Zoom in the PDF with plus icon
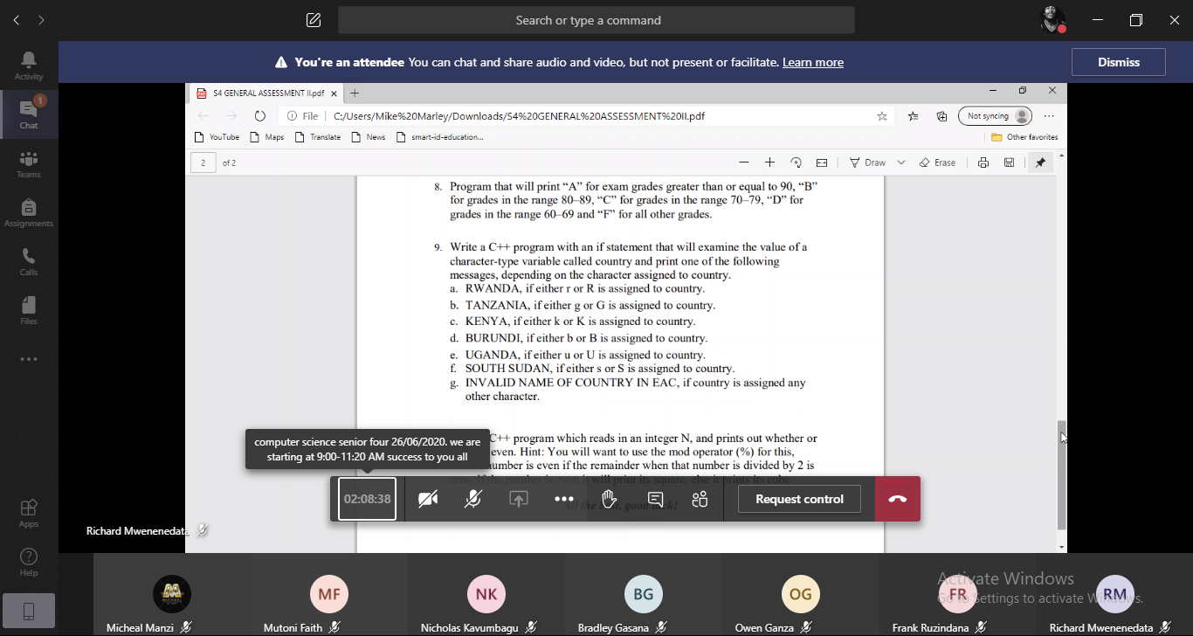 [769, 162]
